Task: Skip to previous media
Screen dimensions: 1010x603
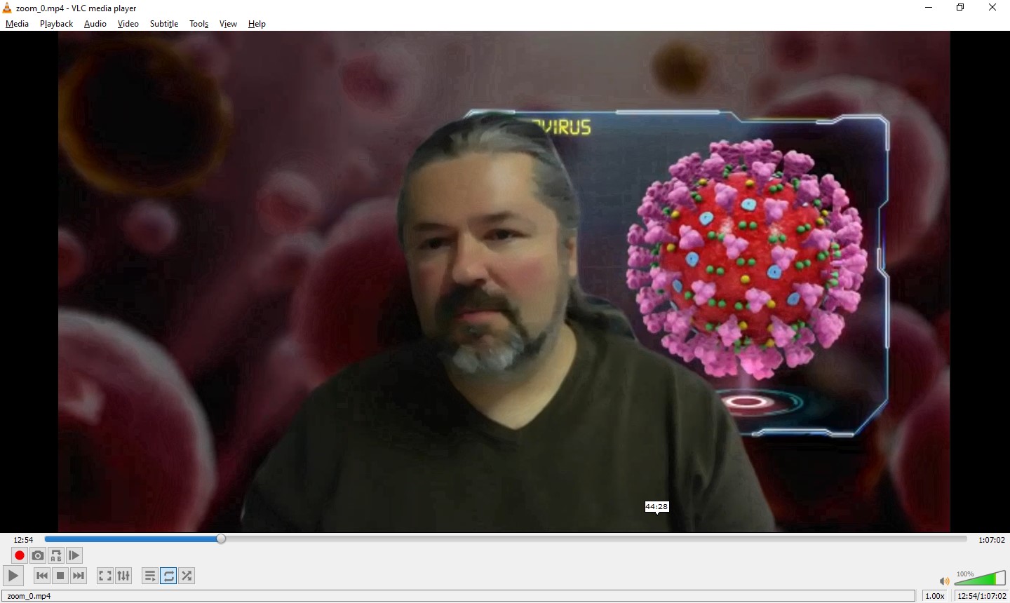Action: click(42, 576)
